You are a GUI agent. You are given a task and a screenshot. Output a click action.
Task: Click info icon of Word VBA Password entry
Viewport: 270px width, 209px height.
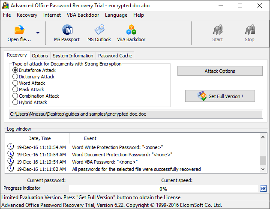pos(11,161)
